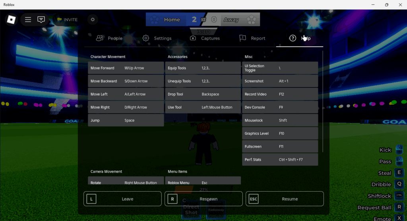Click the Perf. Stats row
Screen dimensions: 407x221
pos(280,160)
